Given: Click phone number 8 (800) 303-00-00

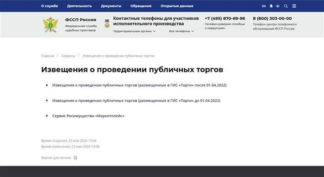Looking at the screenshot, I should 272,18.
